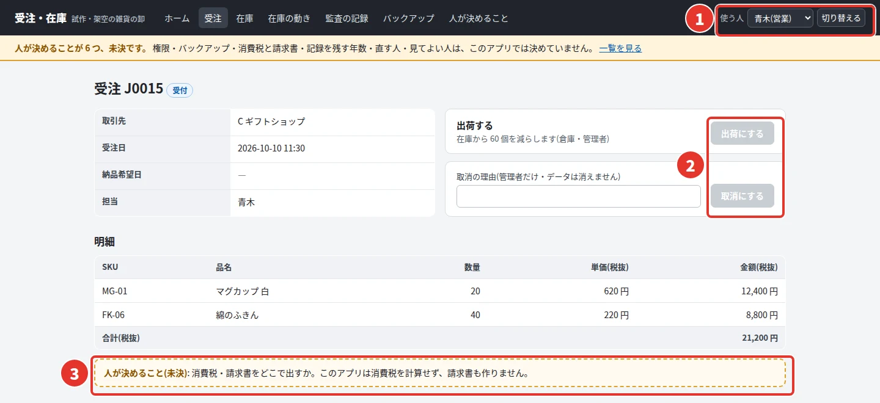This screenshot has height=403, width=880.
Task: Click the 数量 column header
Action: [472, 267]
